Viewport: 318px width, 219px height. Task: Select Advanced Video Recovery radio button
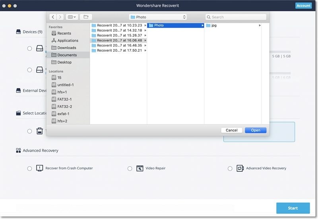(230, 168)
